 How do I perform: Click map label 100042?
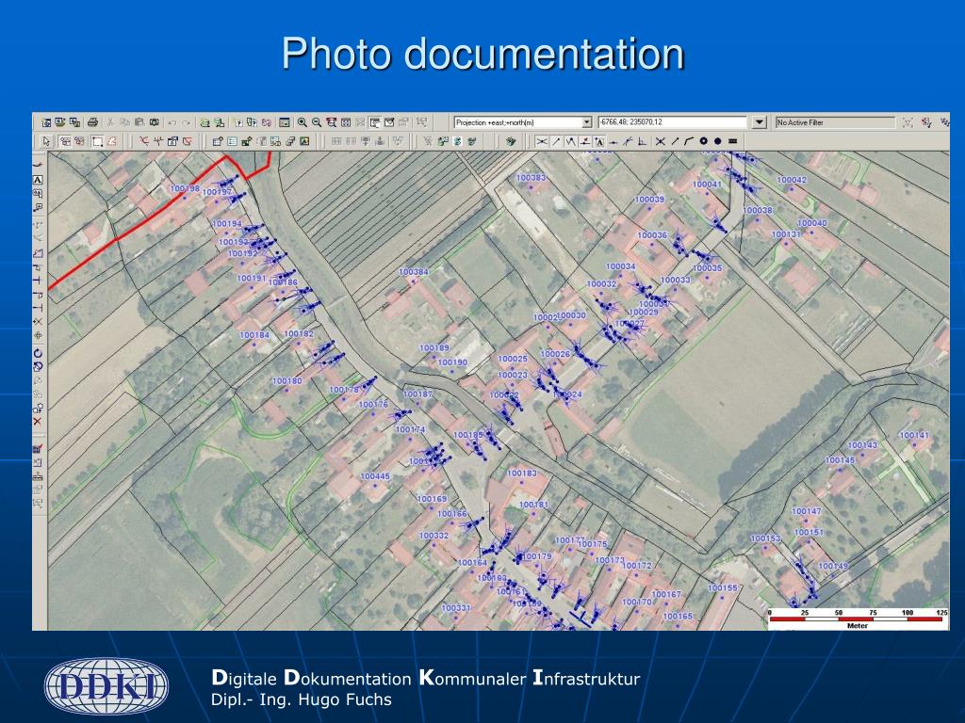[x=792, y=180]
